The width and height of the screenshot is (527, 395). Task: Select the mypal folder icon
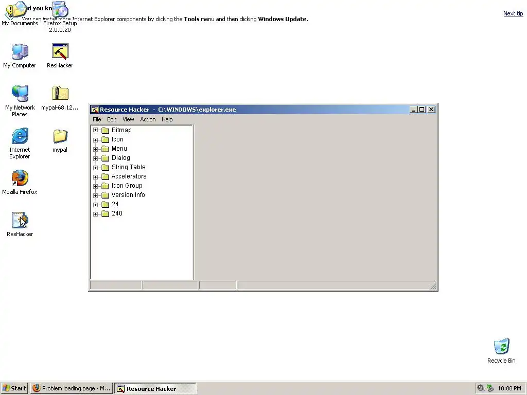point(60,136)
